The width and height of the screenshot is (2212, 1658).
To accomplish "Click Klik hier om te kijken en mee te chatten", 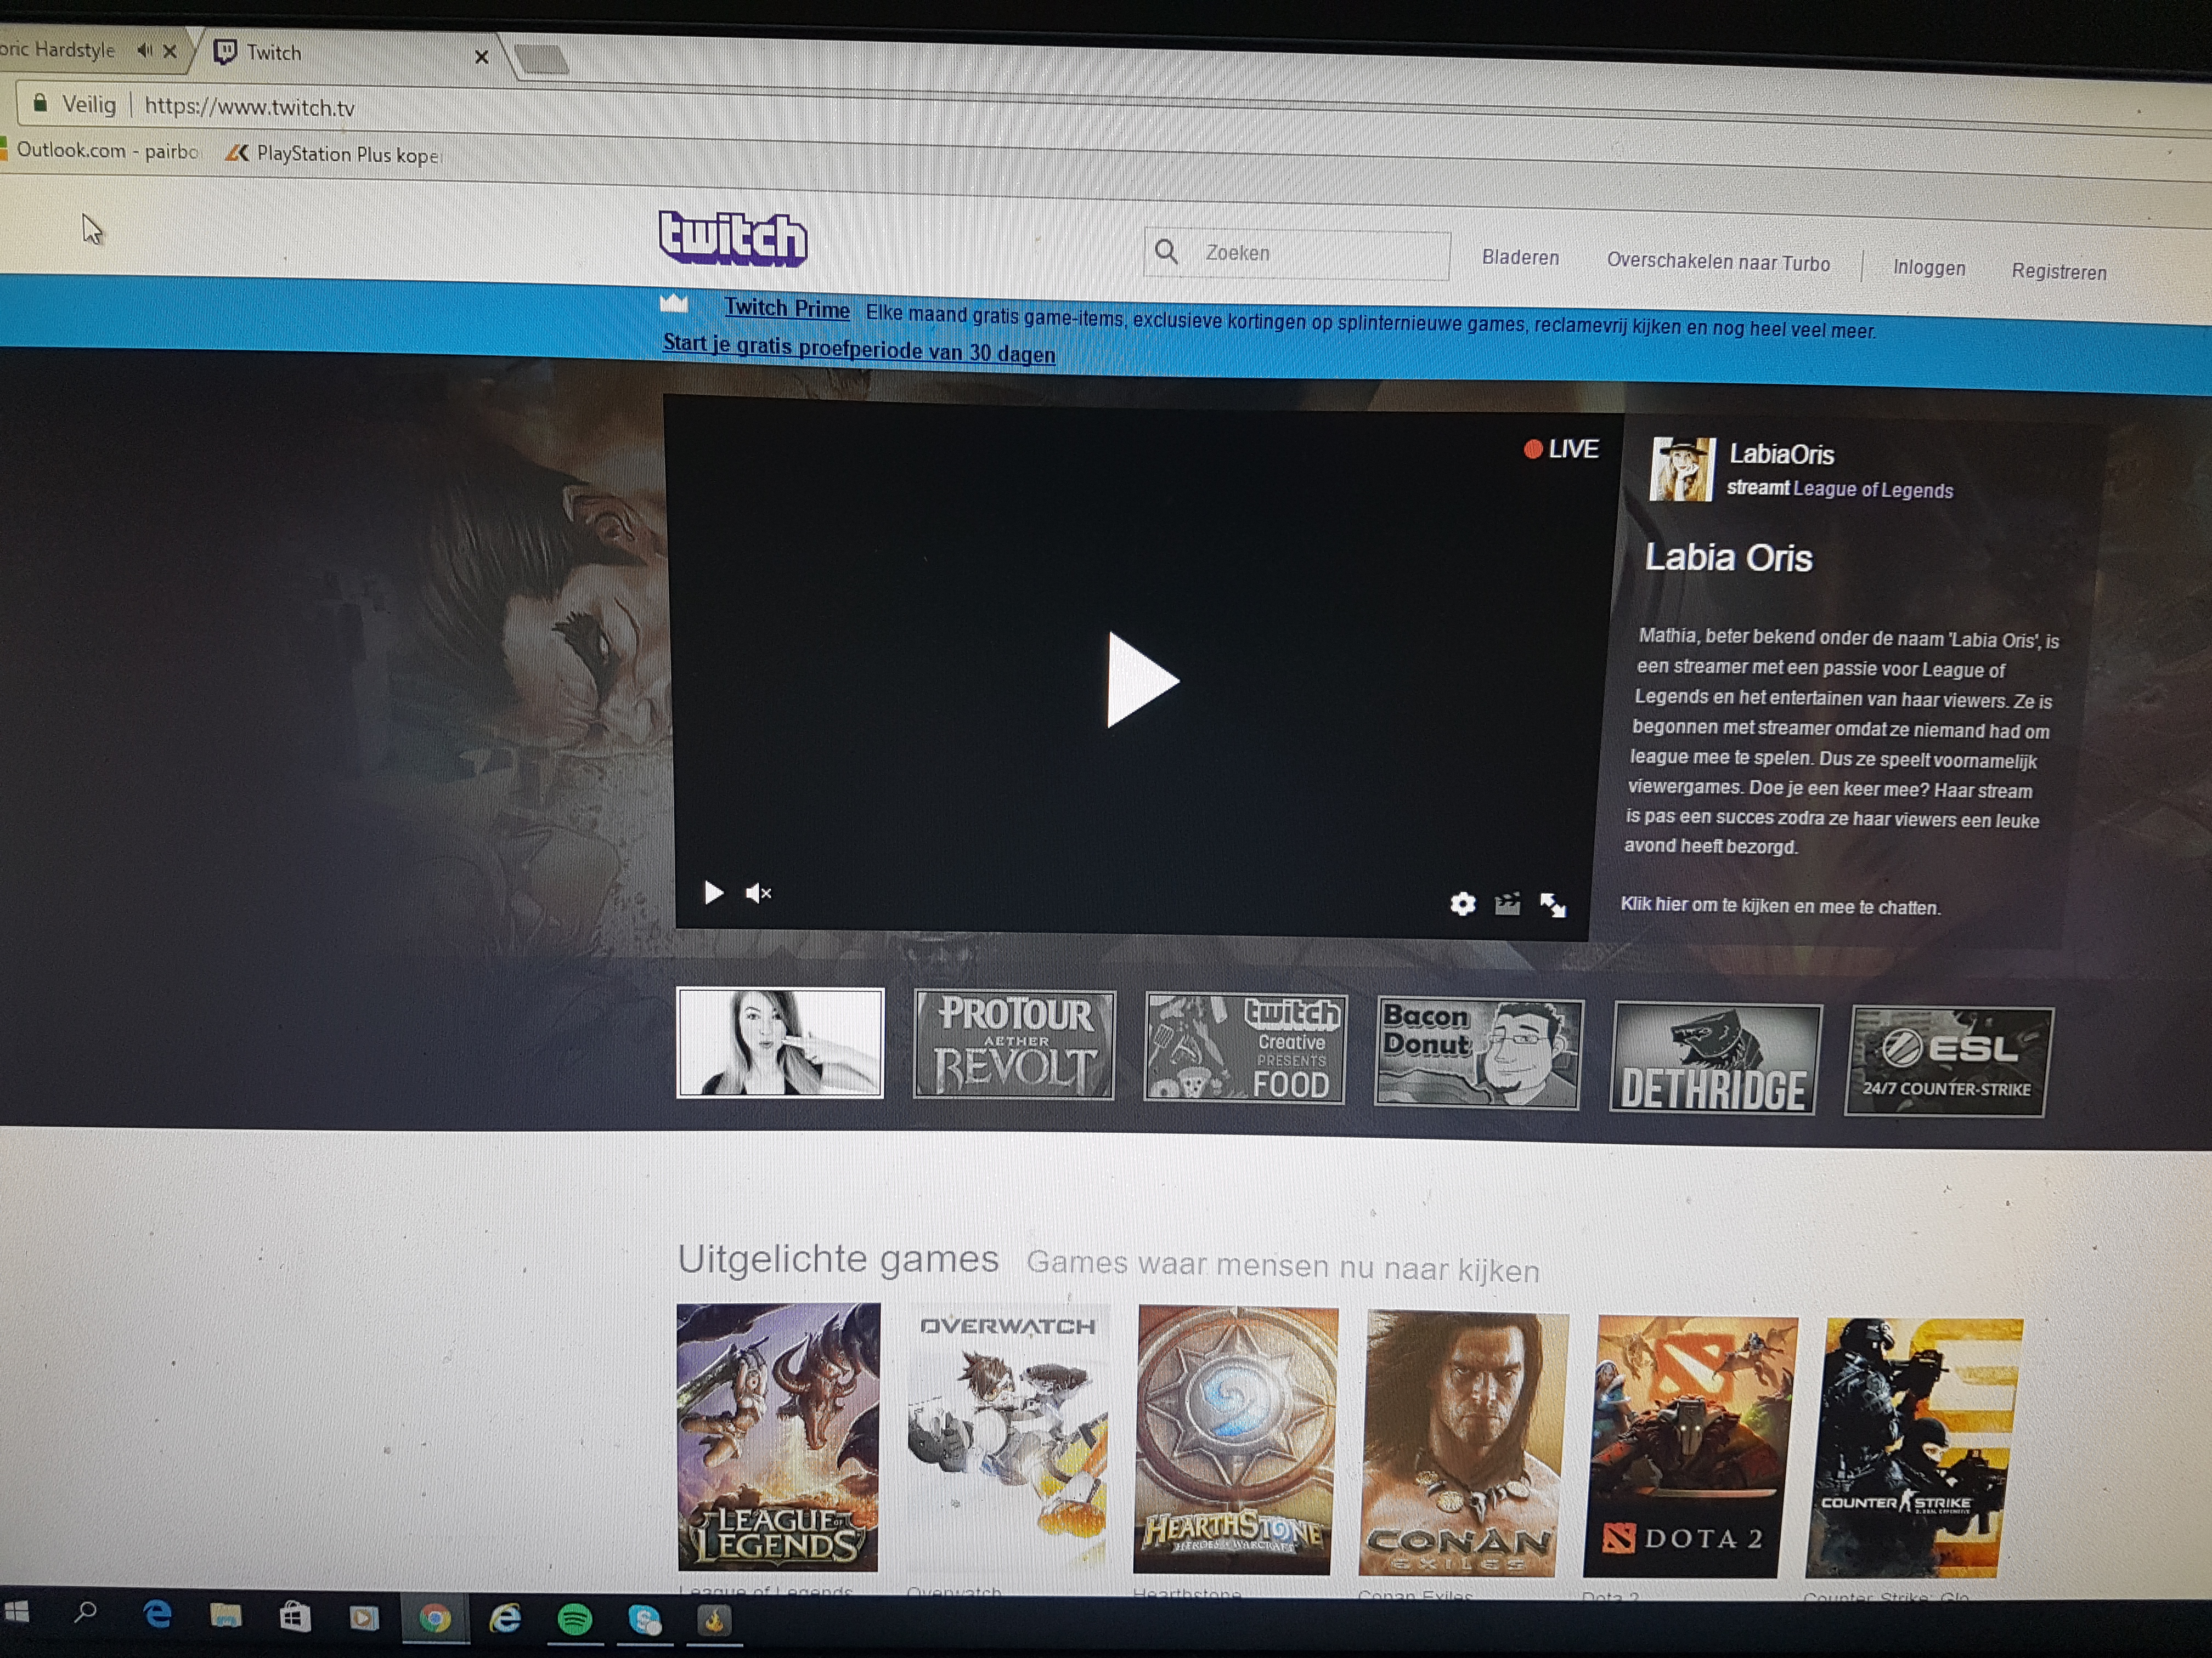I will point(1780,905).
